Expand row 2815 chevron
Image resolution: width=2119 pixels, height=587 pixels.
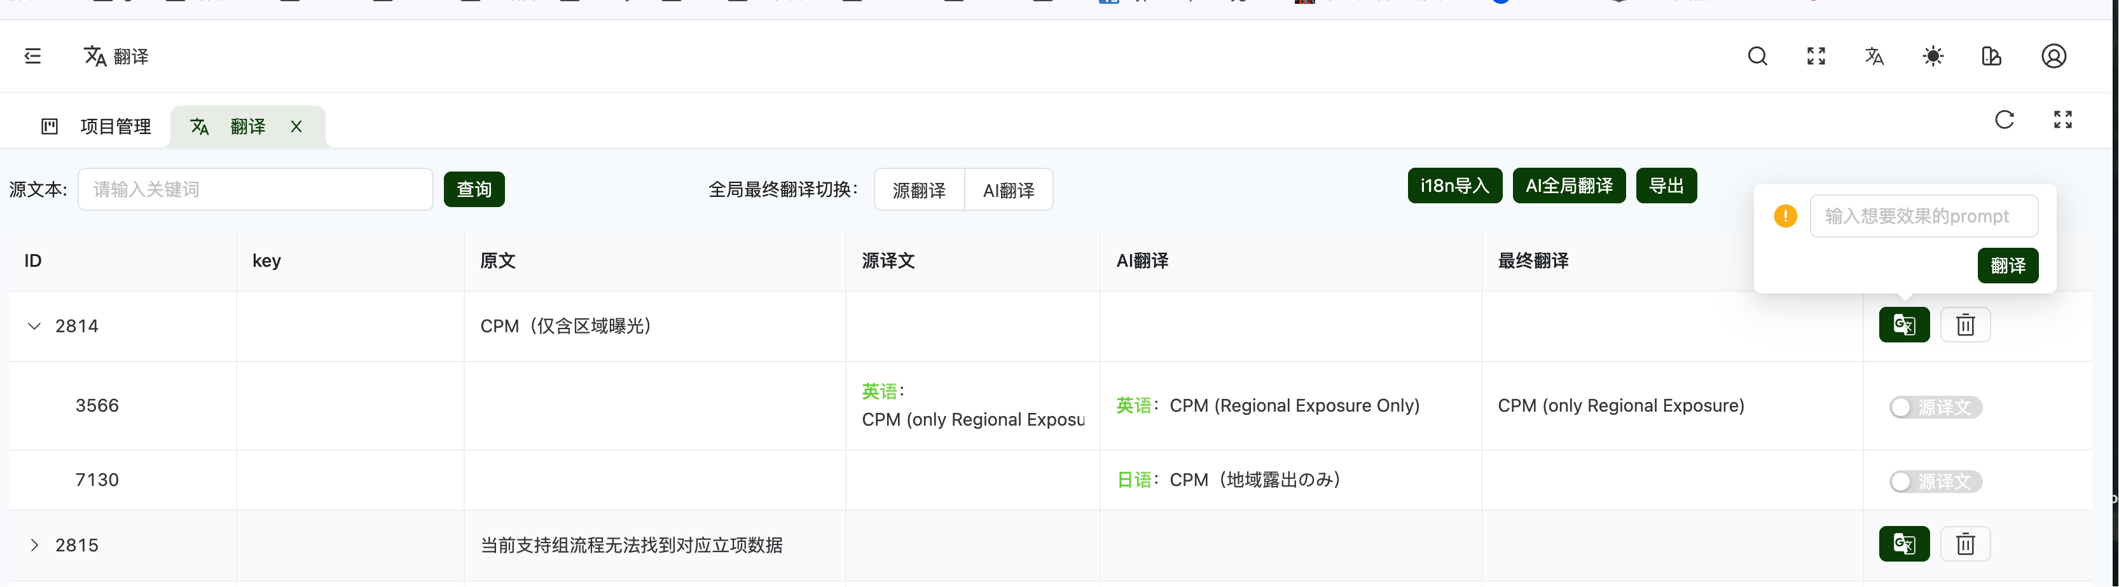pos(34,545)
